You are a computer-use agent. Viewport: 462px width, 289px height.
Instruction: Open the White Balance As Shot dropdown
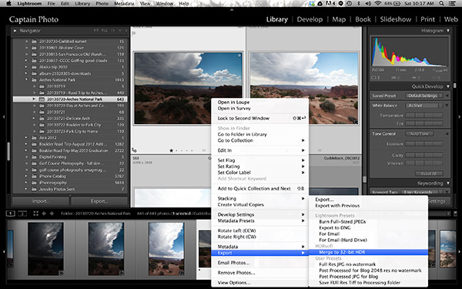(x=424, y=106)
